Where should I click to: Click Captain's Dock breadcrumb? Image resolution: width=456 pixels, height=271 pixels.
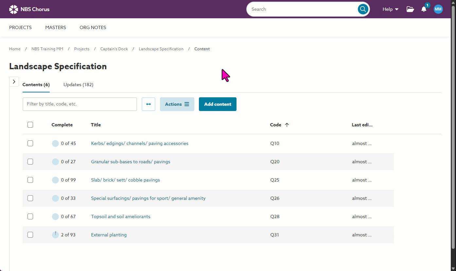[114, 49]
